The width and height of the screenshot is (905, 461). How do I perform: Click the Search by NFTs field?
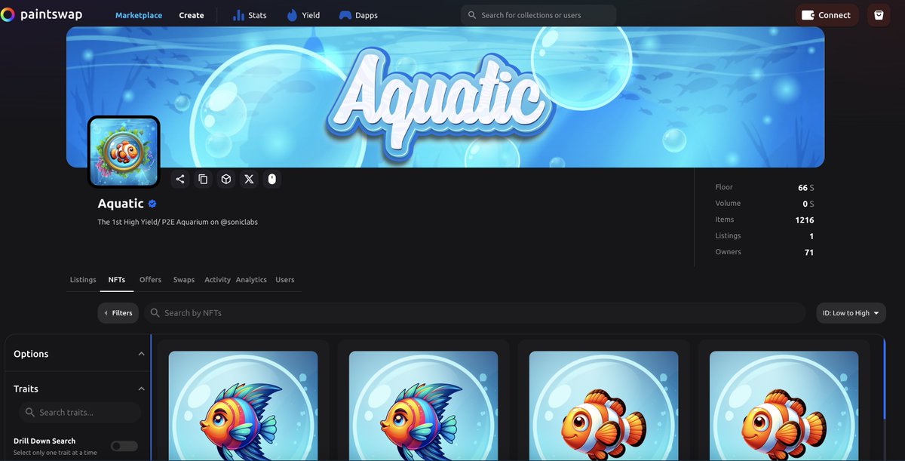tap(474, 313)
